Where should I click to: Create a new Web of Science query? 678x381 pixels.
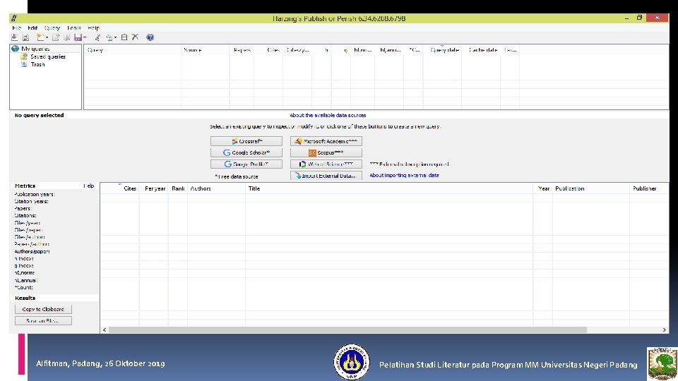[x=326, y=164]
